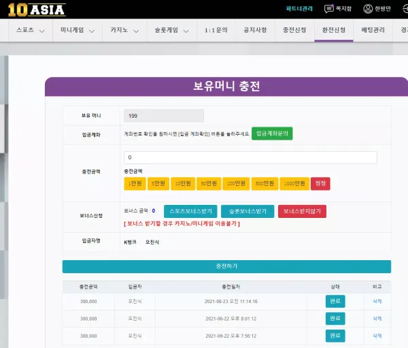This screenshot has width=408, height=348.
Task: Open the 미니게임 menu item
Action: pos(72,30)
